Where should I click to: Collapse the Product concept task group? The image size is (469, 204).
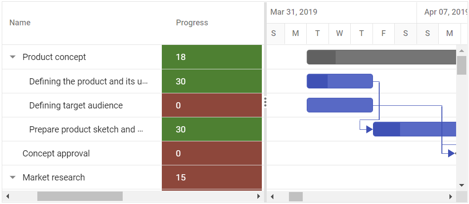(x=13, y=57)
